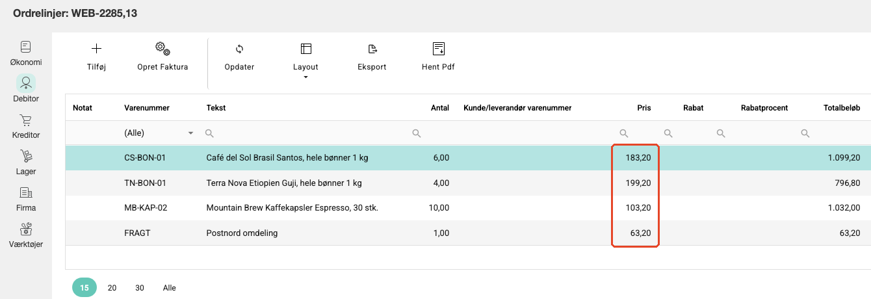871x299 pixels.
Task: Open the Layout toolbar icon
Action: (305, 49)
